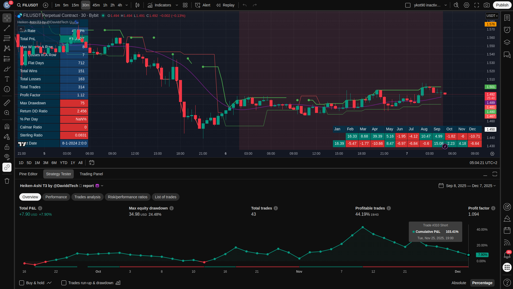Take a chart snapshot with camera icon
Image resolution: width=513 pixels, height=289 pixels.
pos(487,5)
